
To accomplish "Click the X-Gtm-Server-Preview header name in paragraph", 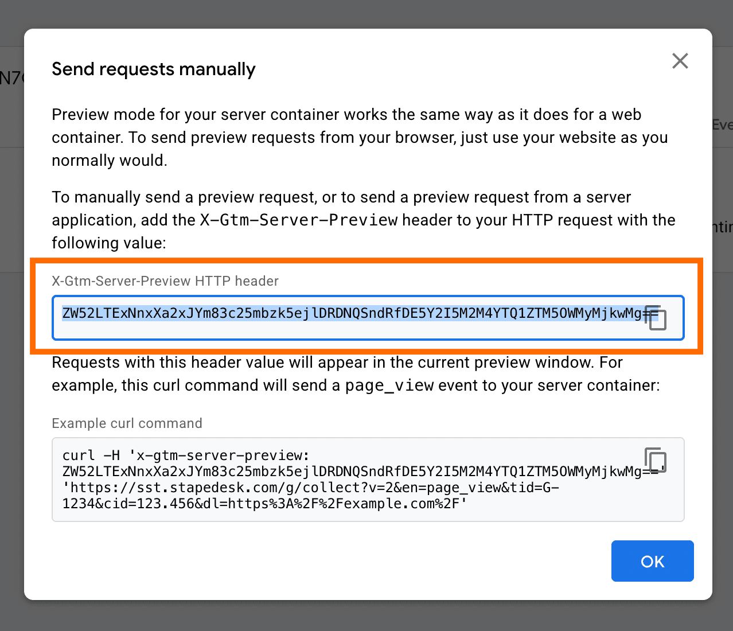I will [298, 220].
